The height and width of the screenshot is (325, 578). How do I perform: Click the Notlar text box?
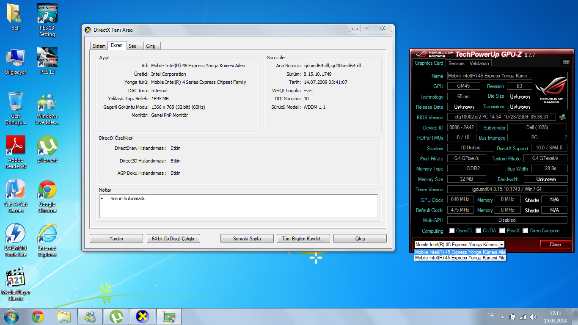tap(239, 206)
